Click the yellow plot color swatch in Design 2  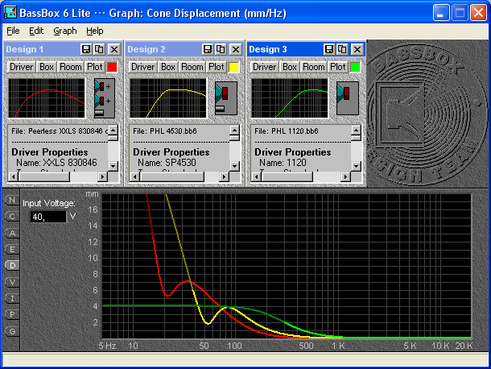click(x=233, y=67)
